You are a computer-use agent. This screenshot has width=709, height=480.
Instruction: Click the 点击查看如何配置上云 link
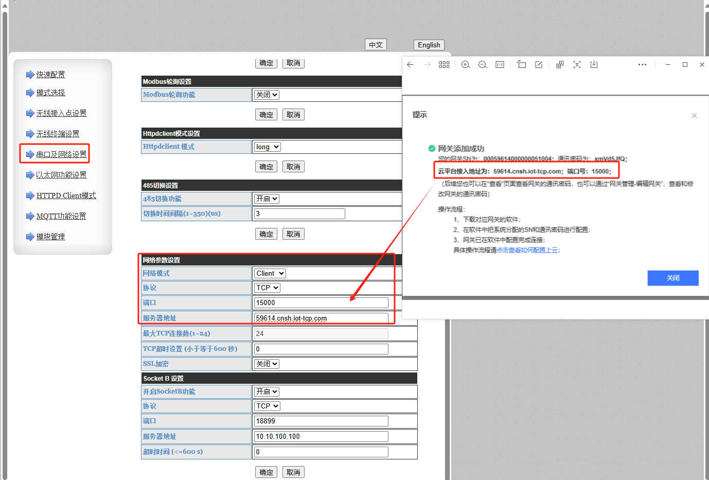click(x=528, y=250)
